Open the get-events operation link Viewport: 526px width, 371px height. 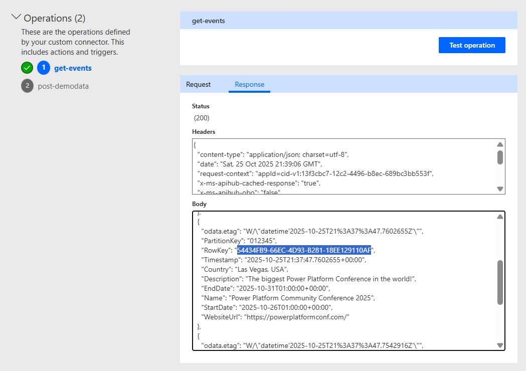pos(73,68)
